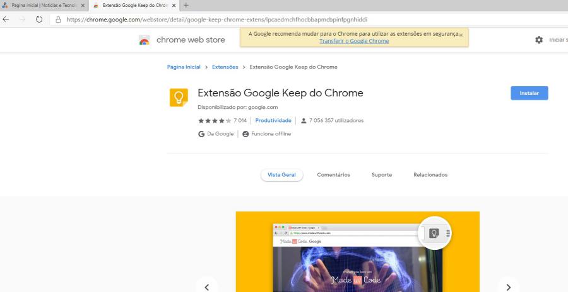Click the user icon beside 7 056 357 utilizadores
Image resolution: width=568 pixels, height=292 pixels.
pyautogui.click(x=304, y=121)
